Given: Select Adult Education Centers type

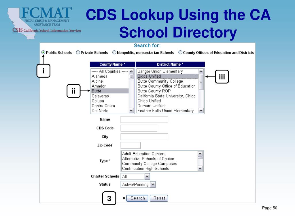Looking at the screenshot, I should tap(160, 154).
